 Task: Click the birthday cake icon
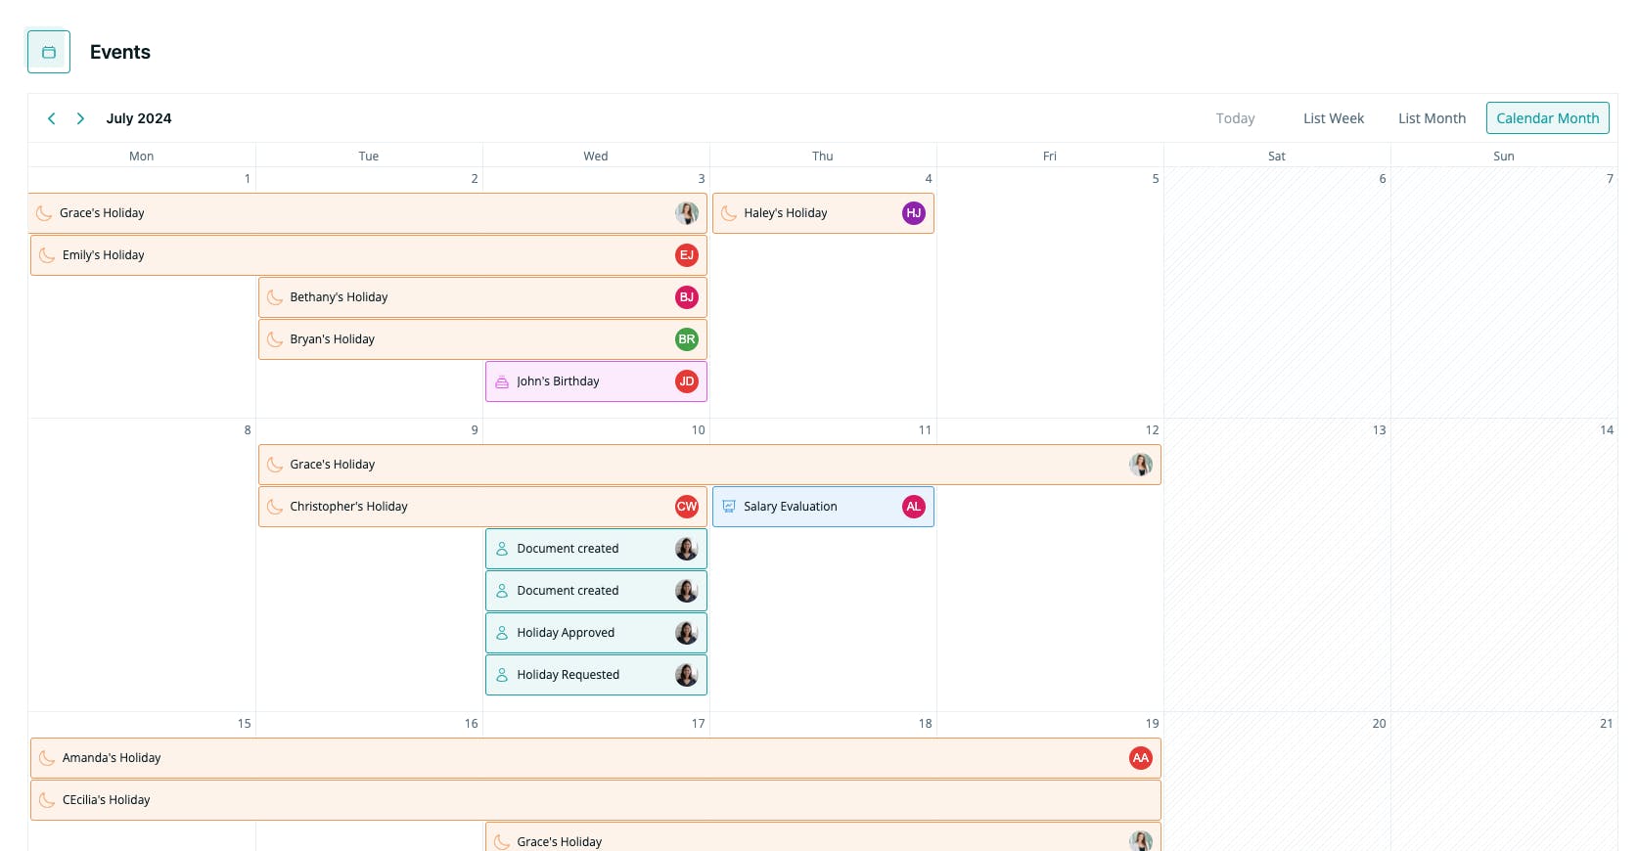point(502,381)
